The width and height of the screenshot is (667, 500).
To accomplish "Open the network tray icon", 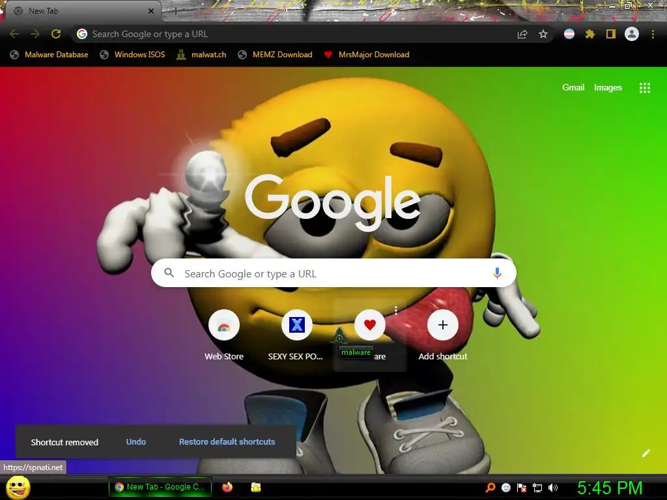I will click(537, 488).
